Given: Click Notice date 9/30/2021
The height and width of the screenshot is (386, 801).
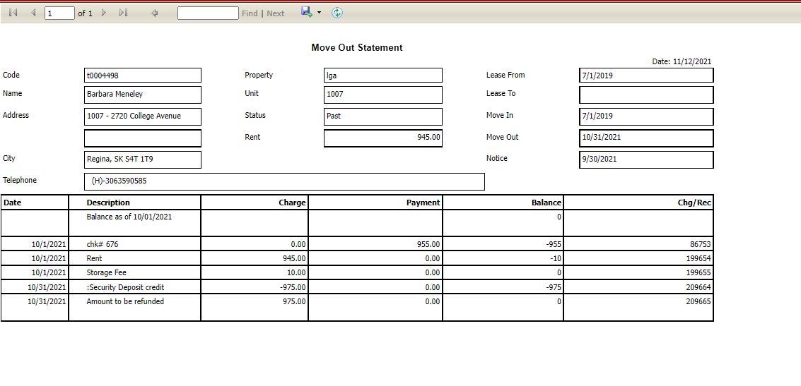Looking at the screenshot, I should [x=646, y=159].
